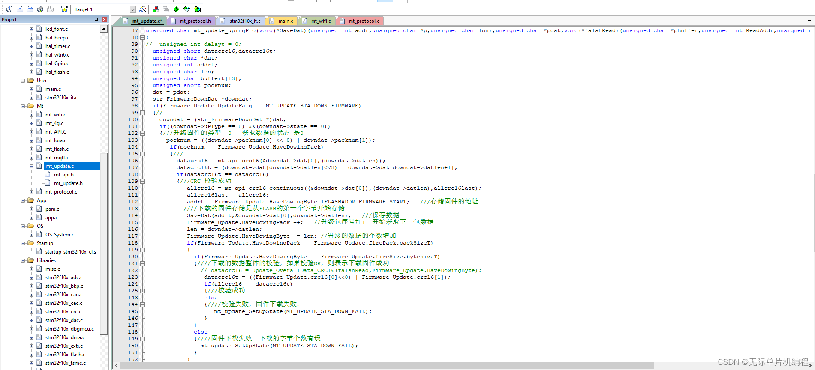
Task: Select mt_API.C in the project tree
Action: click(56, 132)
